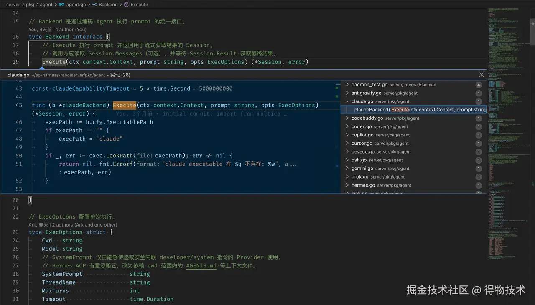Open 'agent' folder breadcrumb segment
535x305 pixels.
point(46,5)
